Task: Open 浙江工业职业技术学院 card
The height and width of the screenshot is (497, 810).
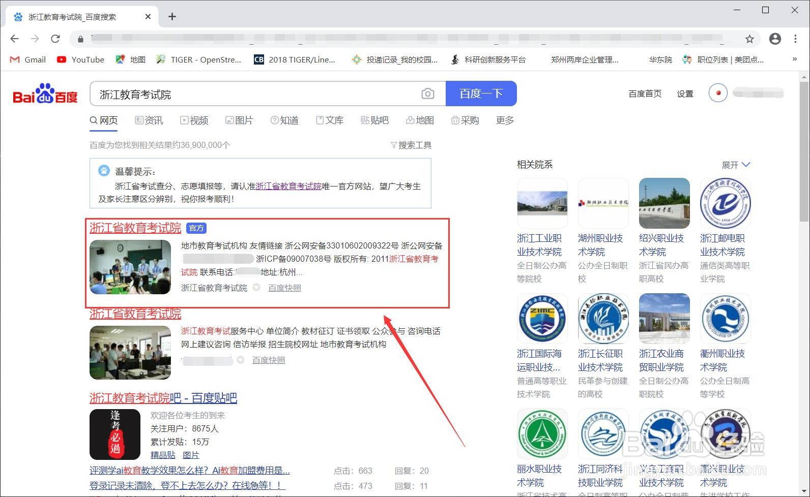Action: pyautogui.click(x=542, y=231)
